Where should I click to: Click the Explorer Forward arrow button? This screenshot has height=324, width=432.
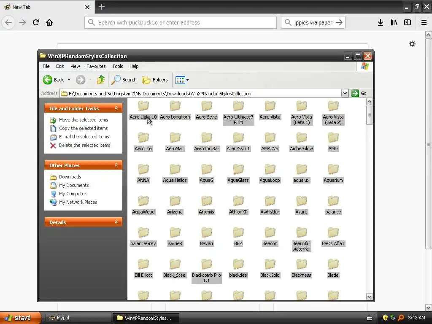click(81, 80)
